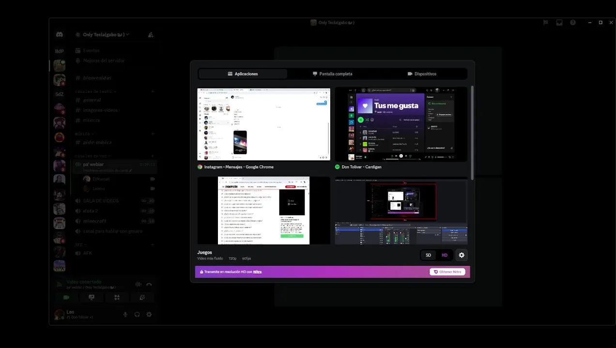Switch to the Dispositivos tab
Viewport: 616px width, 348px height.
click(422, 74)
